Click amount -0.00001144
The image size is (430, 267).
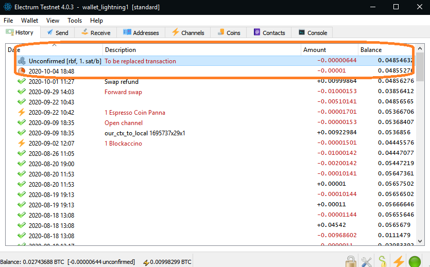[337, 215]
